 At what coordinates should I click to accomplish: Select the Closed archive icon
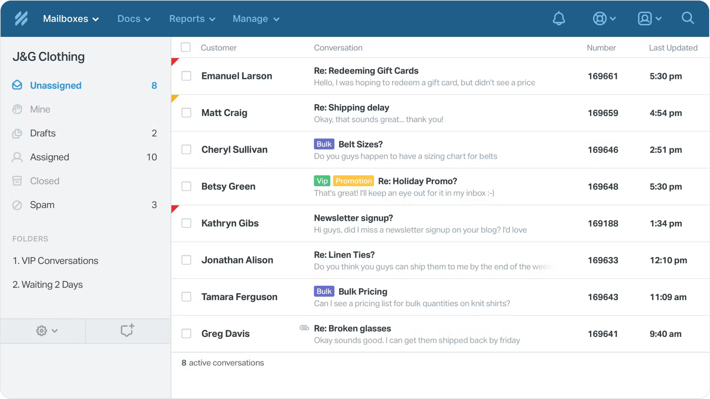[17, 181]
